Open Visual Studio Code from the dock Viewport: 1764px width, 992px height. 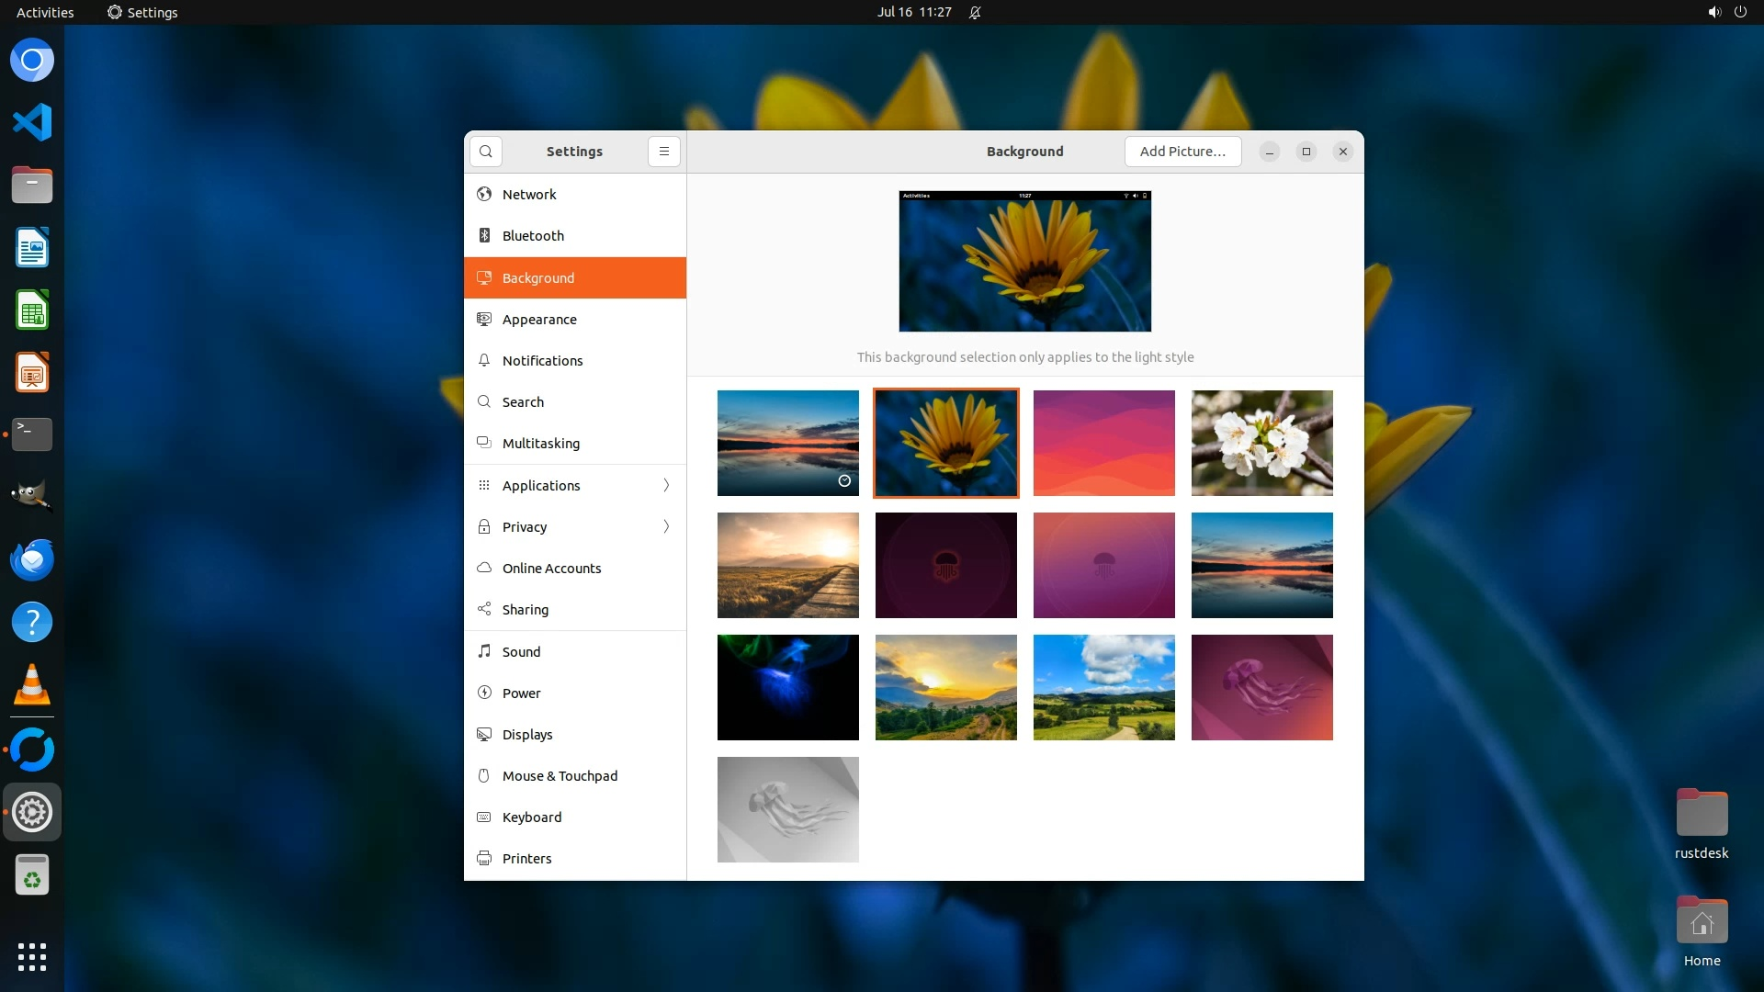coord(32,122)
